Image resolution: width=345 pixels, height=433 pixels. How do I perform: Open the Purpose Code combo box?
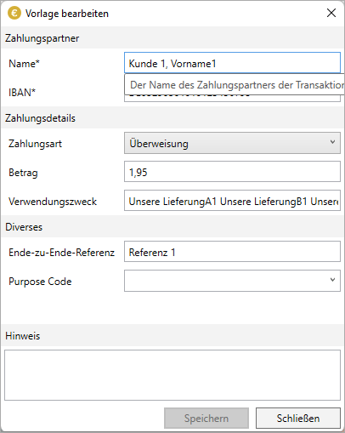(232, 281)
